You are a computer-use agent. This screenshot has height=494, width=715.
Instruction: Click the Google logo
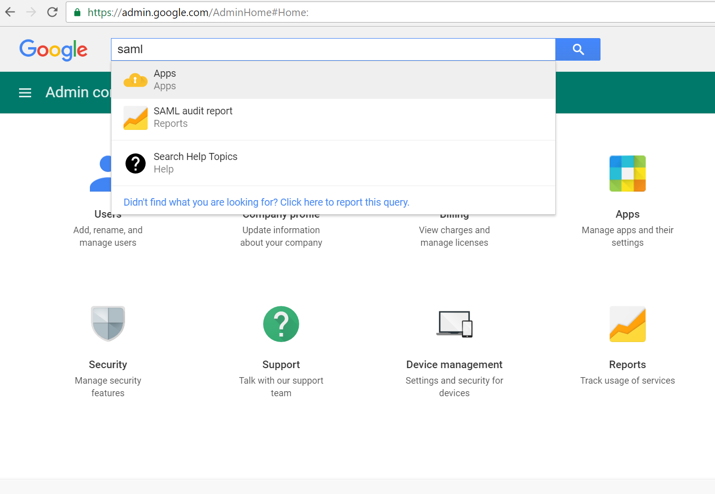[x=53, y=50]
